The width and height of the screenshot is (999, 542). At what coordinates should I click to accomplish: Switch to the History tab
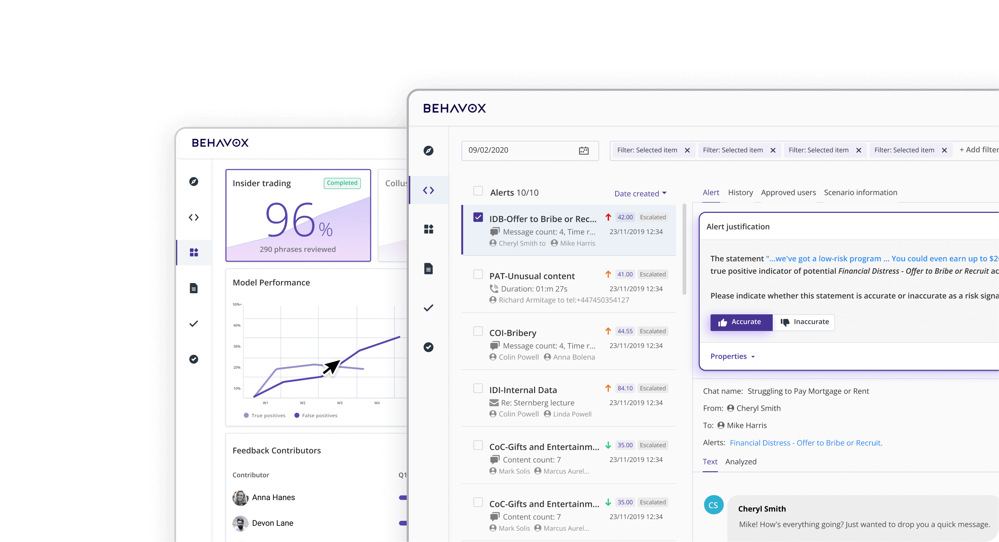tap(740, 192)
